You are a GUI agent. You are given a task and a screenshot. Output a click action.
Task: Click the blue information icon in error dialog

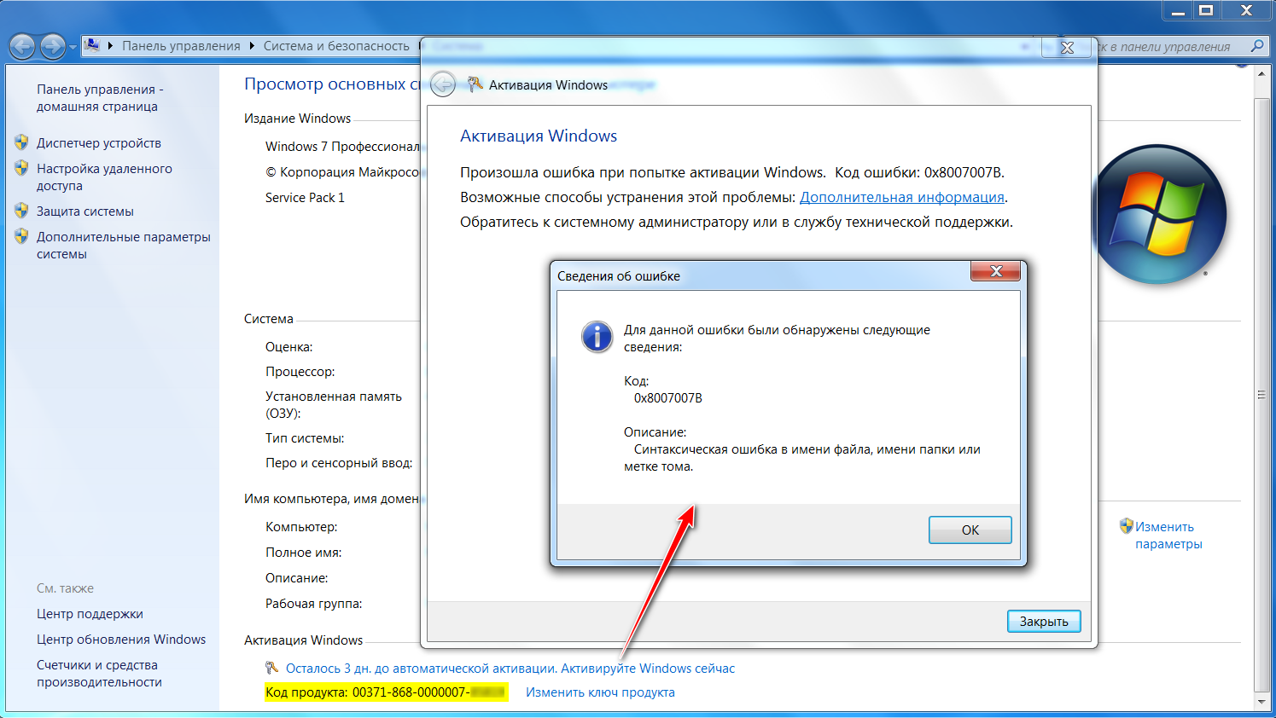click(597, 337)
